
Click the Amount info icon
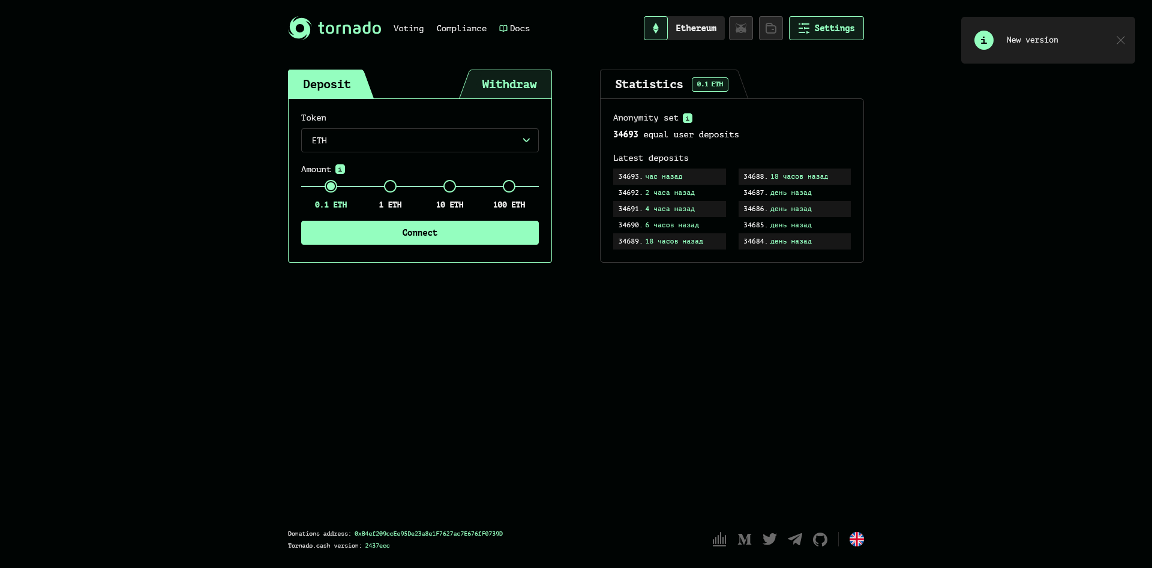pos(340,169)
